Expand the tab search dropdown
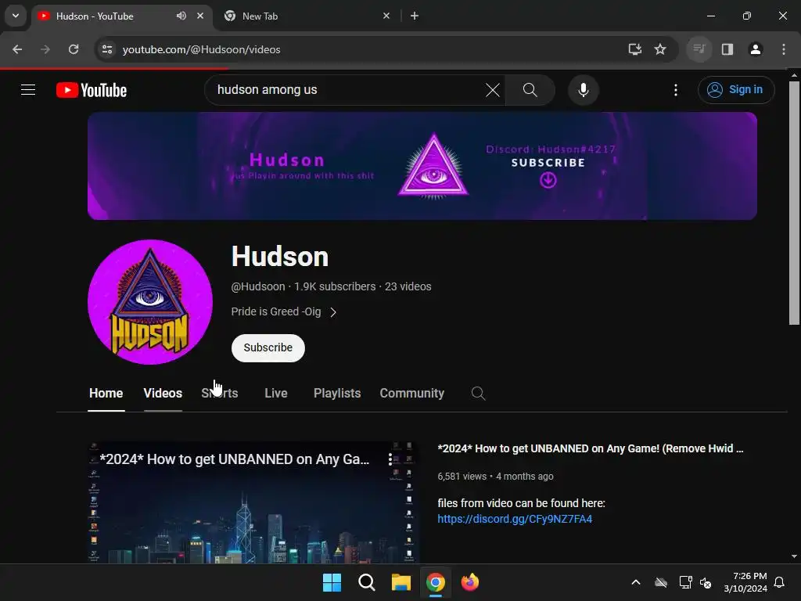Screen dimensions: 801x601 click(16, 16)
